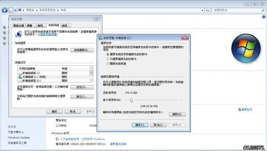Expand the arrow after 系統及安全性 breadcrumb
Screen dimensions: 267x151
58,10
